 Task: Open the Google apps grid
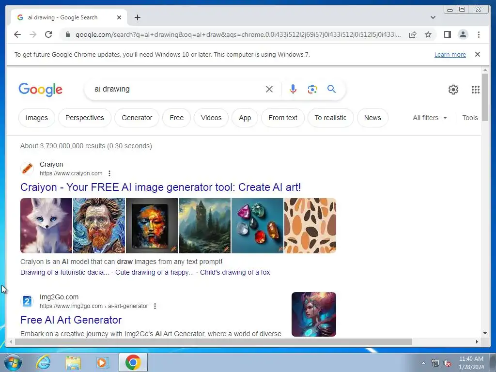[x=476, y=90]
